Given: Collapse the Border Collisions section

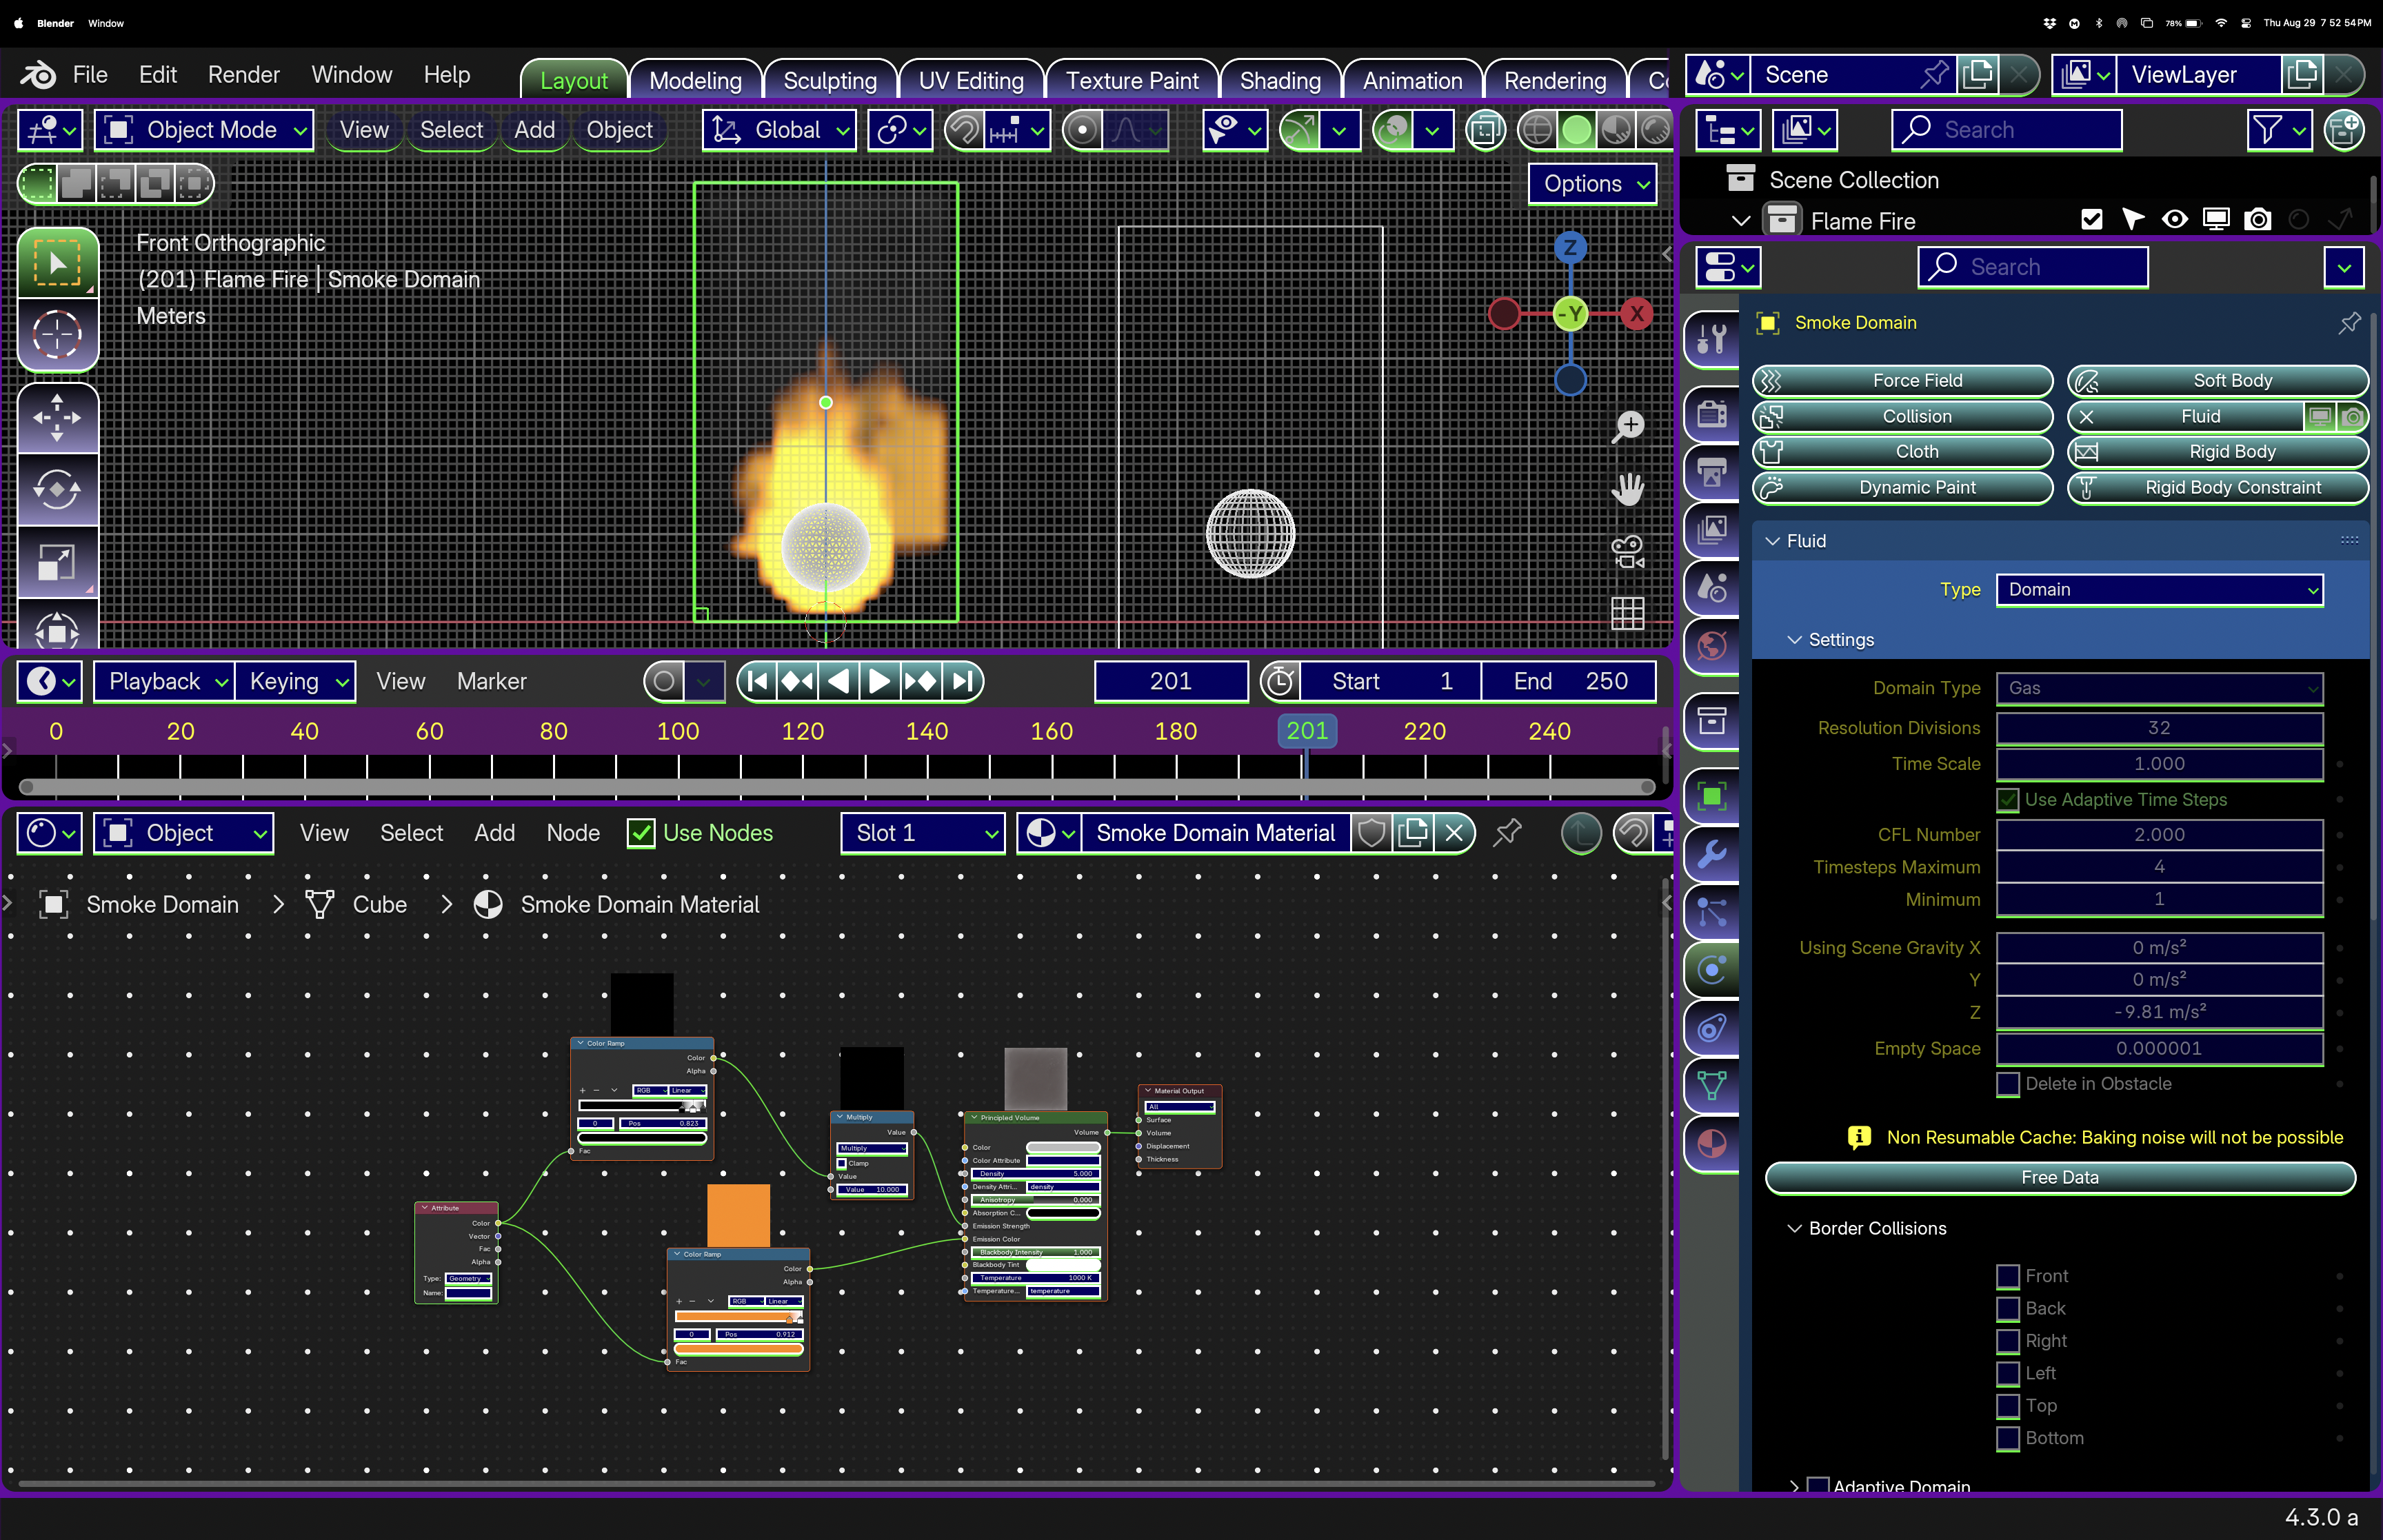Looking at the screenshot, I should [x=1795, y=1229].
